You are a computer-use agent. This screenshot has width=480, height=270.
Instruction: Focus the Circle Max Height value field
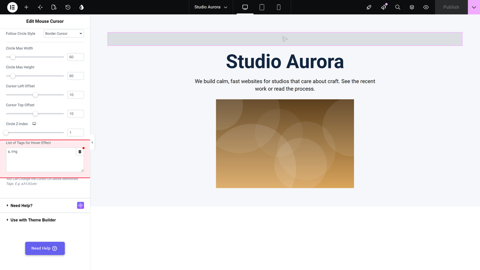[76, 76]
